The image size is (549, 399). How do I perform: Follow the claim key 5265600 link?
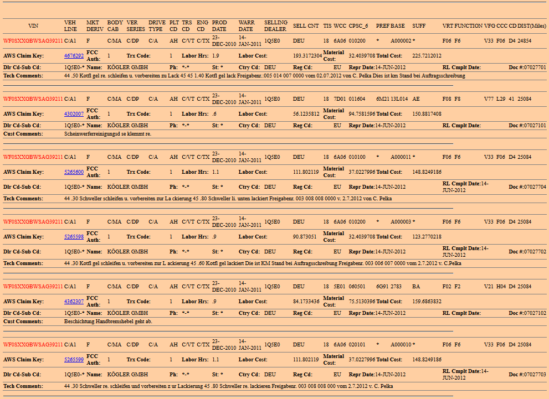coord(74,172)
